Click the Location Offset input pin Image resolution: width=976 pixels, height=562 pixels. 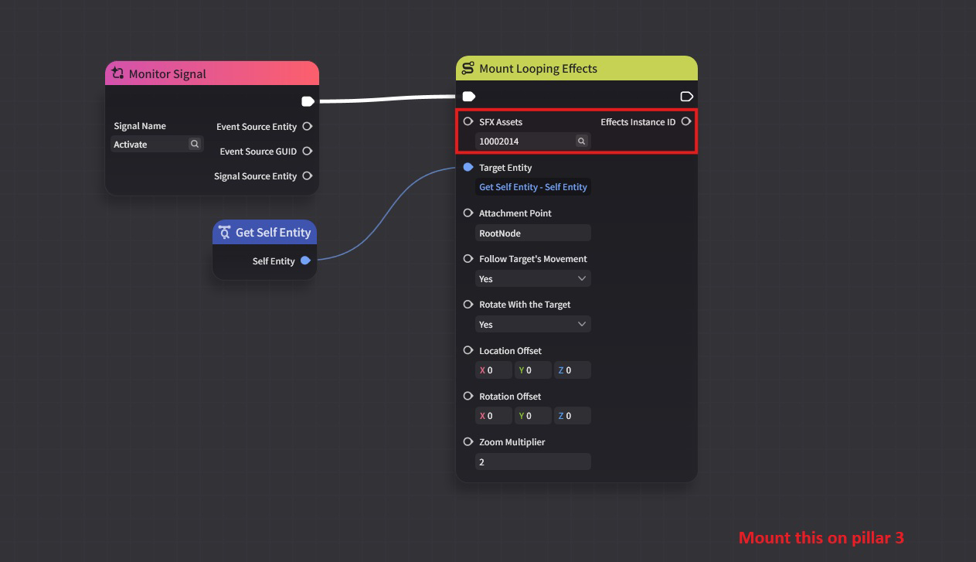[468, 350]
